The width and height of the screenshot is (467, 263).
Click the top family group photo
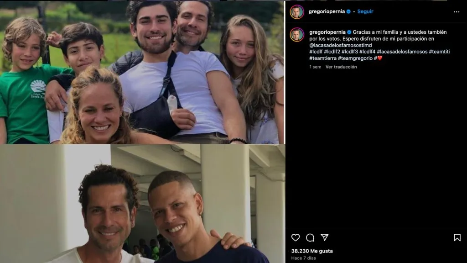click(142, 72)
